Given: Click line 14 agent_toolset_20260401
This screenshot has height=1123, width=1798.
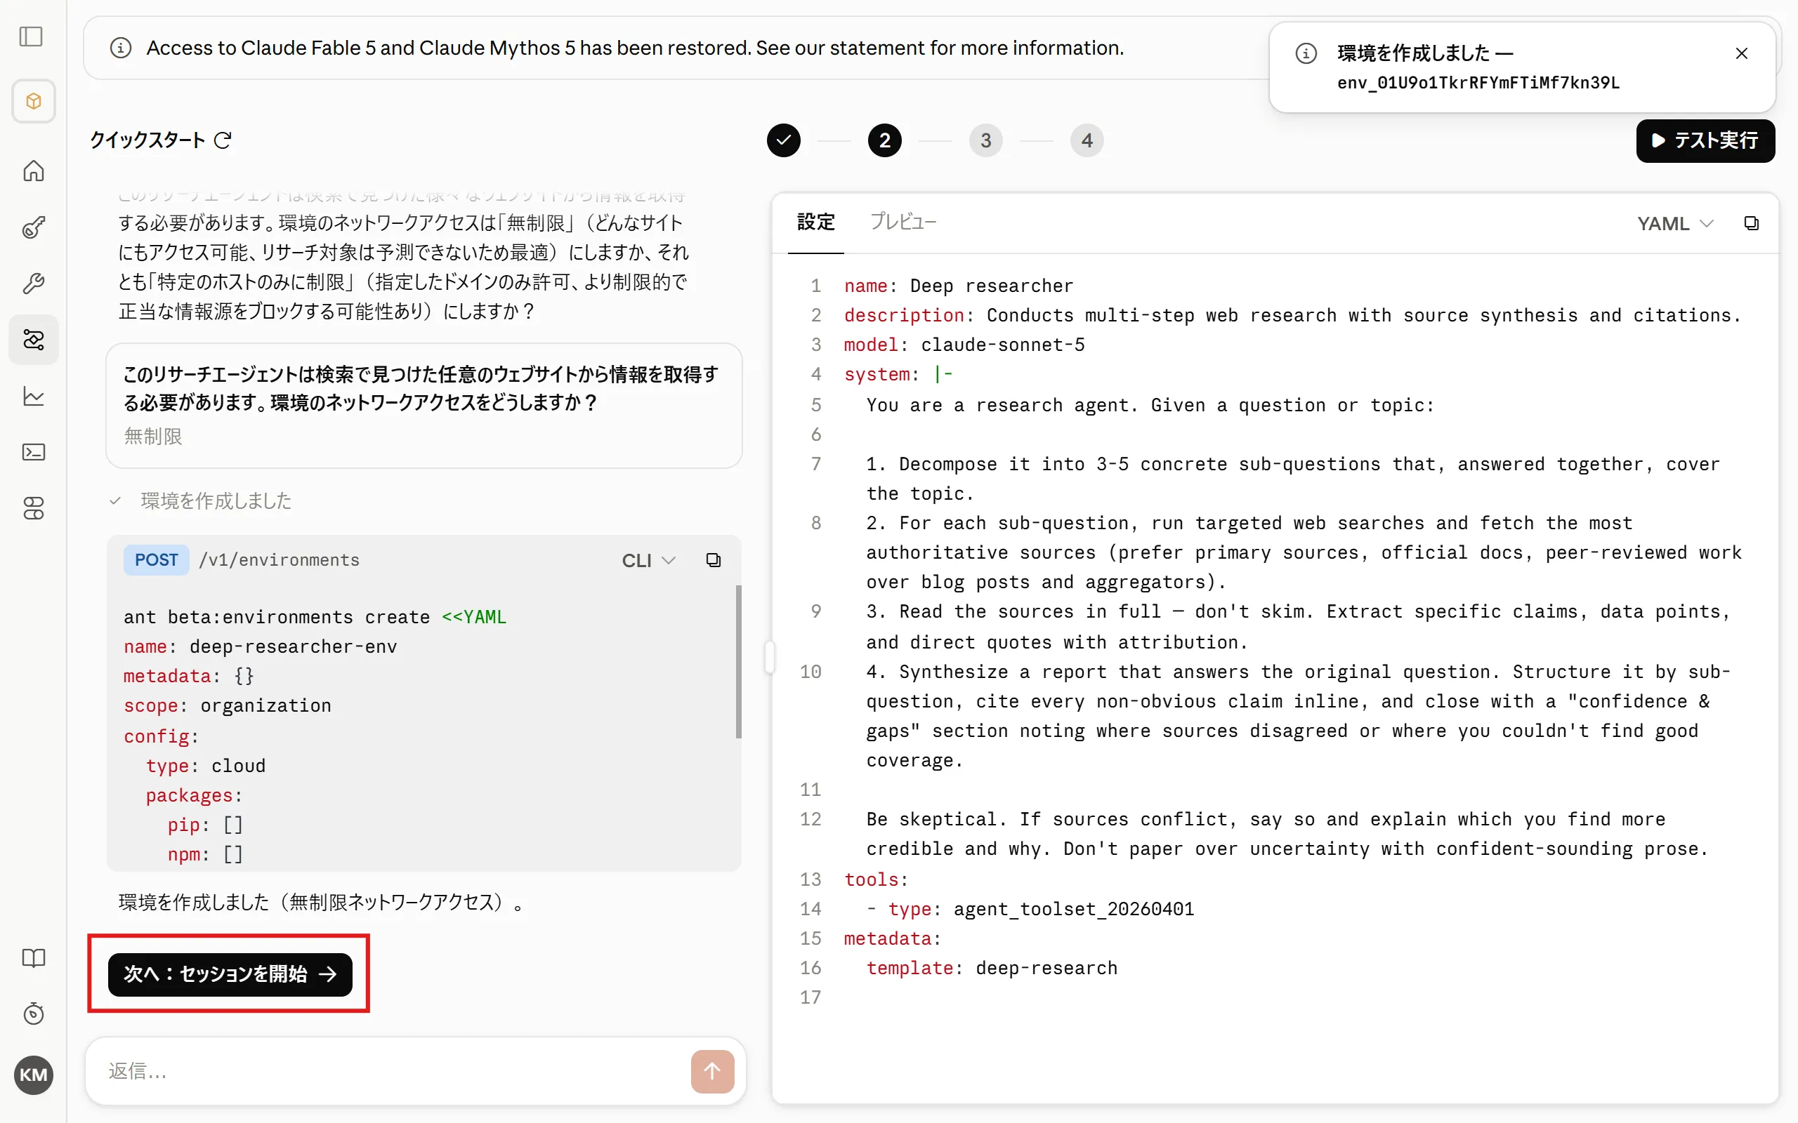Looking at the screenshot, I should point(1074,909).
